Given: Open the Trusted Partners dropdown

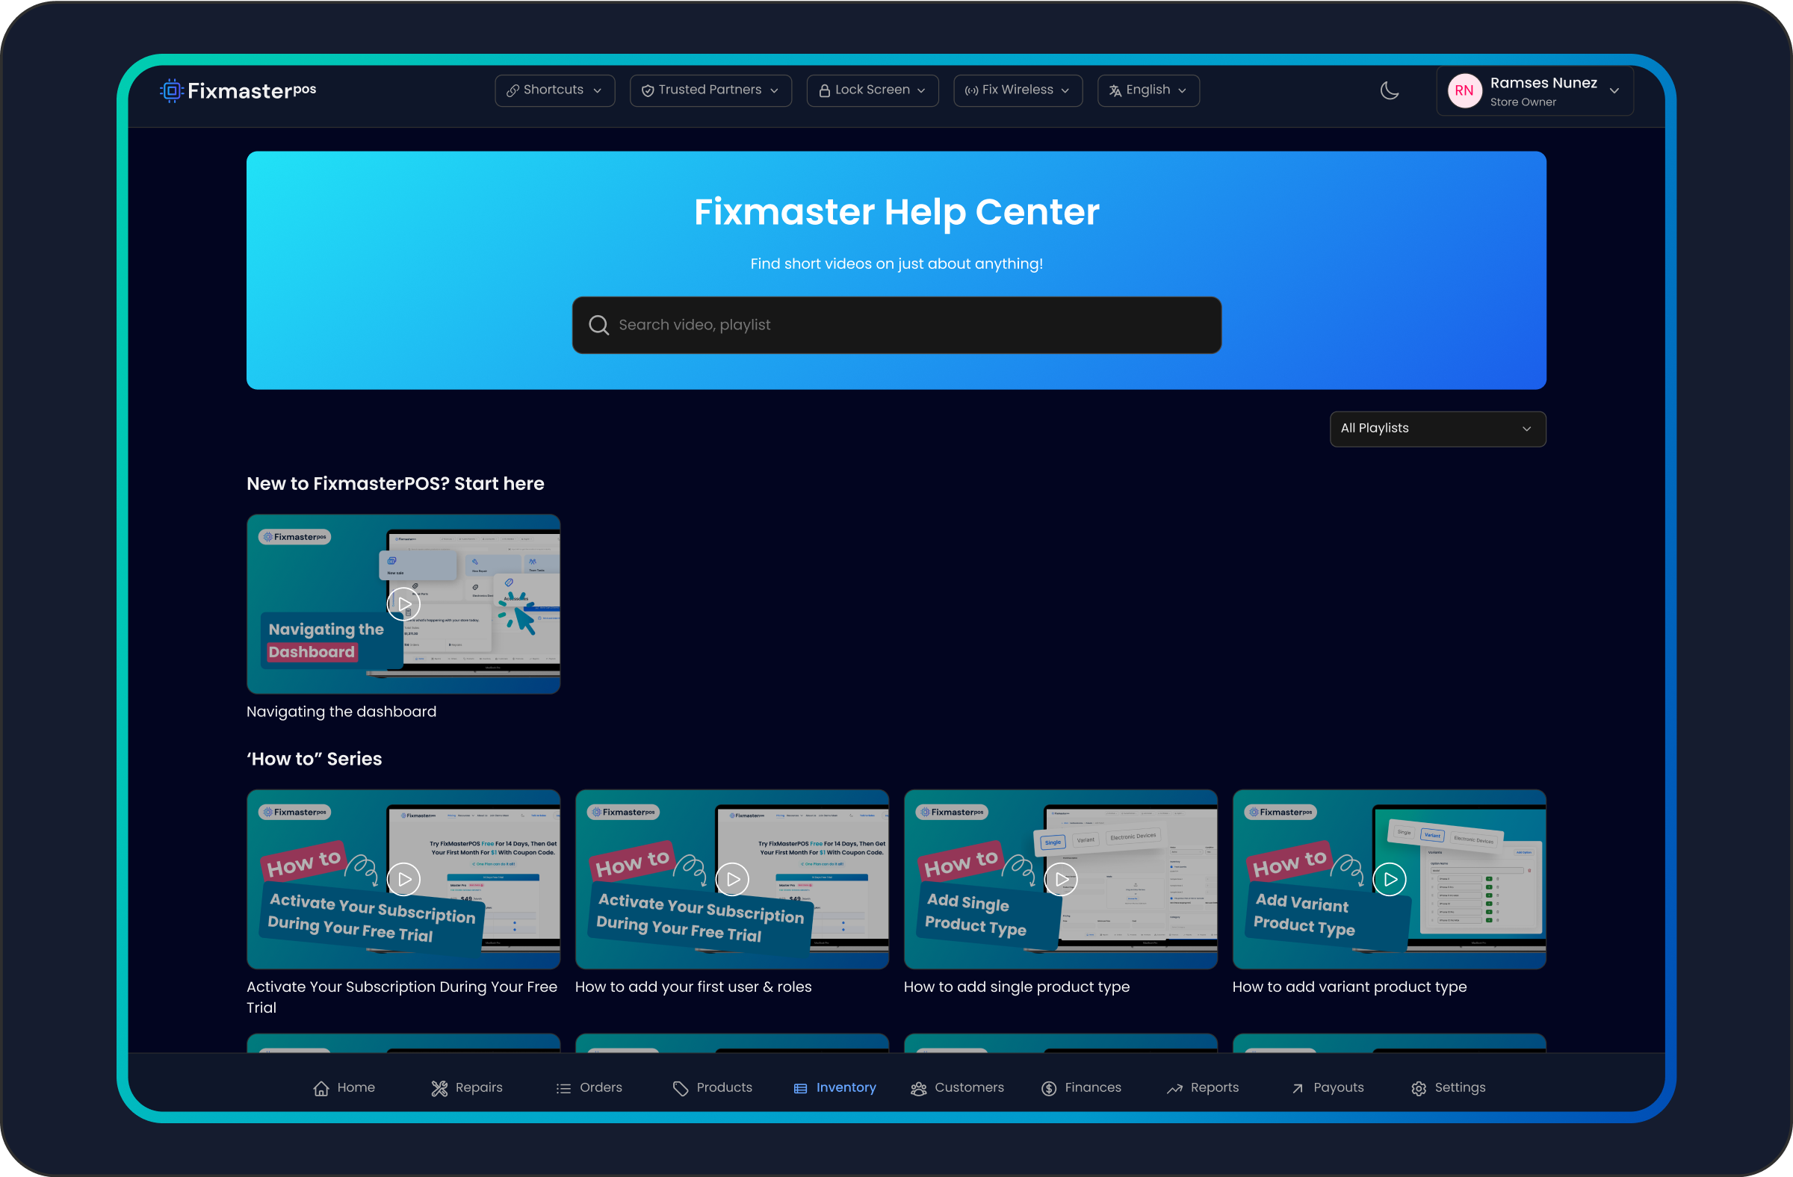Looking at the screenshot, I should pos(710,90).
